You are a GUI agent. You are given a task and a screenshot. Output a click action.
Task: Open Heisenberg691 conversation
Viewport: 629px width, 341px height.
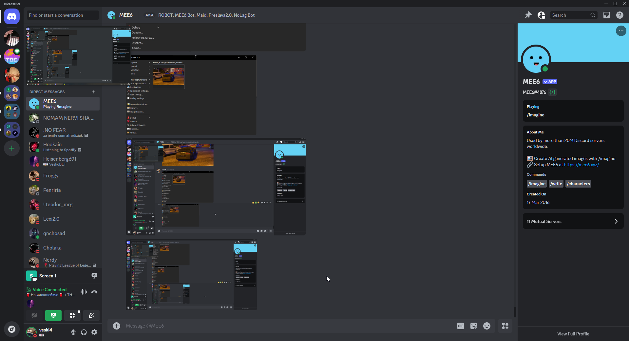[x=63, y=161]
